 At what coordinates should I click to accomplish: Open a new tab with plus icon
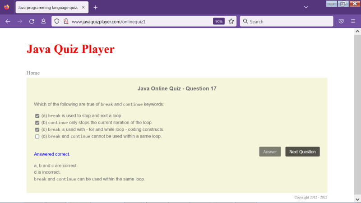pyautogui.click(x=96, y=7)
